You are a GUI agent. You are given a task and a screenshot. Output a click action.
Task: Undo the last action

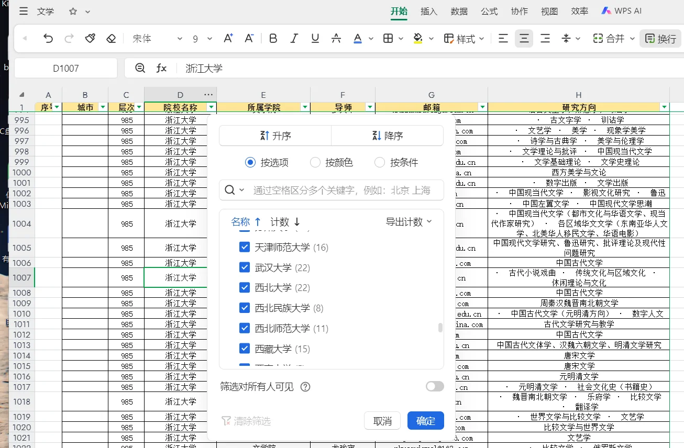pos(48,38)
